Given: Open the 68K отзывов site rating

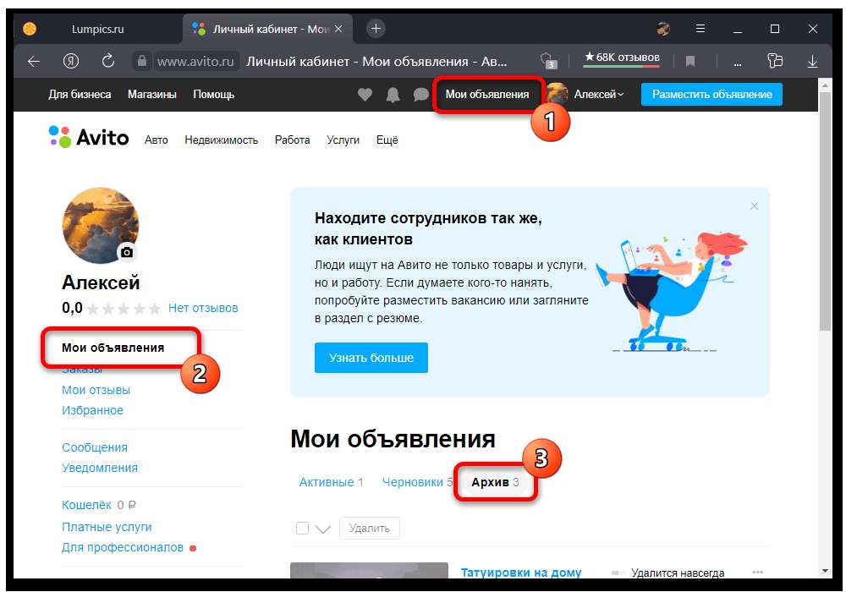Looking at the screenshot, I should pos(622,58).
